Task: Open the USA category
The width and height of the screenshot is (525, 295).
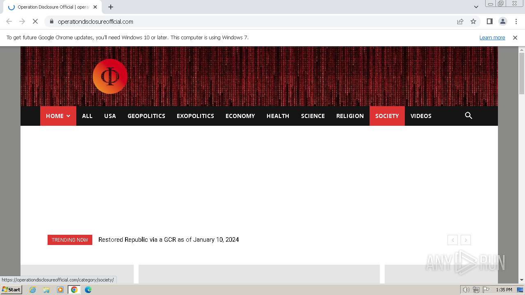Action: 110,116
